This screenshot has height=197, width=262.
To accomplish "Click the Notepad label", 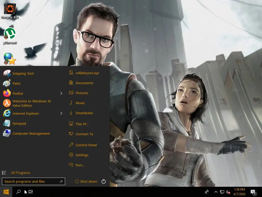I will pyautogui.click(x=19, y=123).
